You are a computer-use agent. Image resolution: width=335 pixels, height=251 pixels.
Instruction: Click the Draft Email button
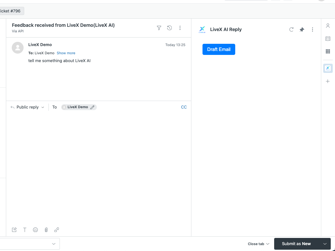pyautogui.click(x=219, y=49)
